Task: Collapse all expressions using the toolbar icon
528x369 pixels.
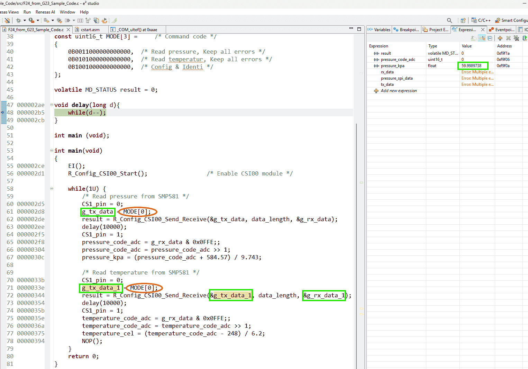Action: 490,38
